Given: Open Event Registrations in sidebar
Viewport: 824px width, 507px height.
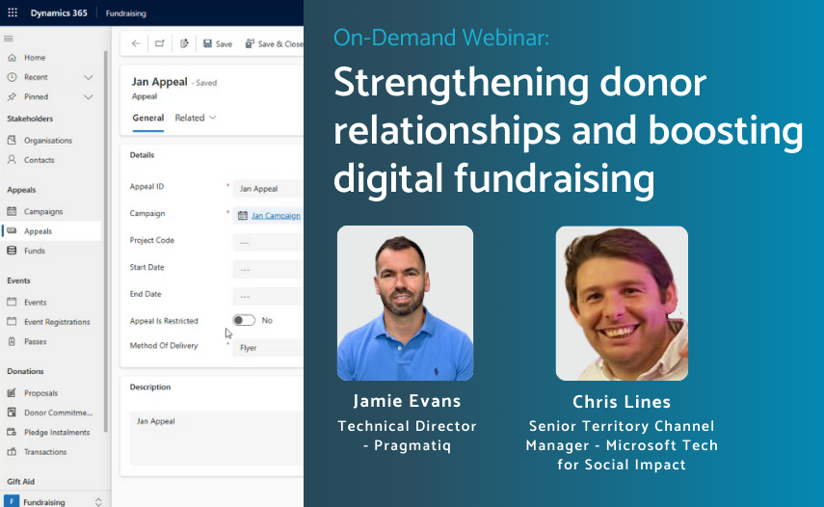Looking at the screenshot, I should tap(57, 322).
